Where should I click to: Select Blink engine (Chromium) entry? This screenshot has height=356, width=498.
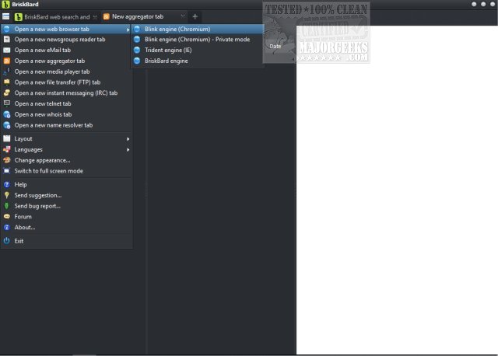tap(198, 29)
